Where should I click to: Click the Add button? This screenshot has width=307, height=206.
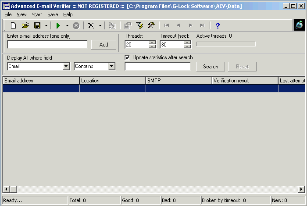tap(104, 45)
